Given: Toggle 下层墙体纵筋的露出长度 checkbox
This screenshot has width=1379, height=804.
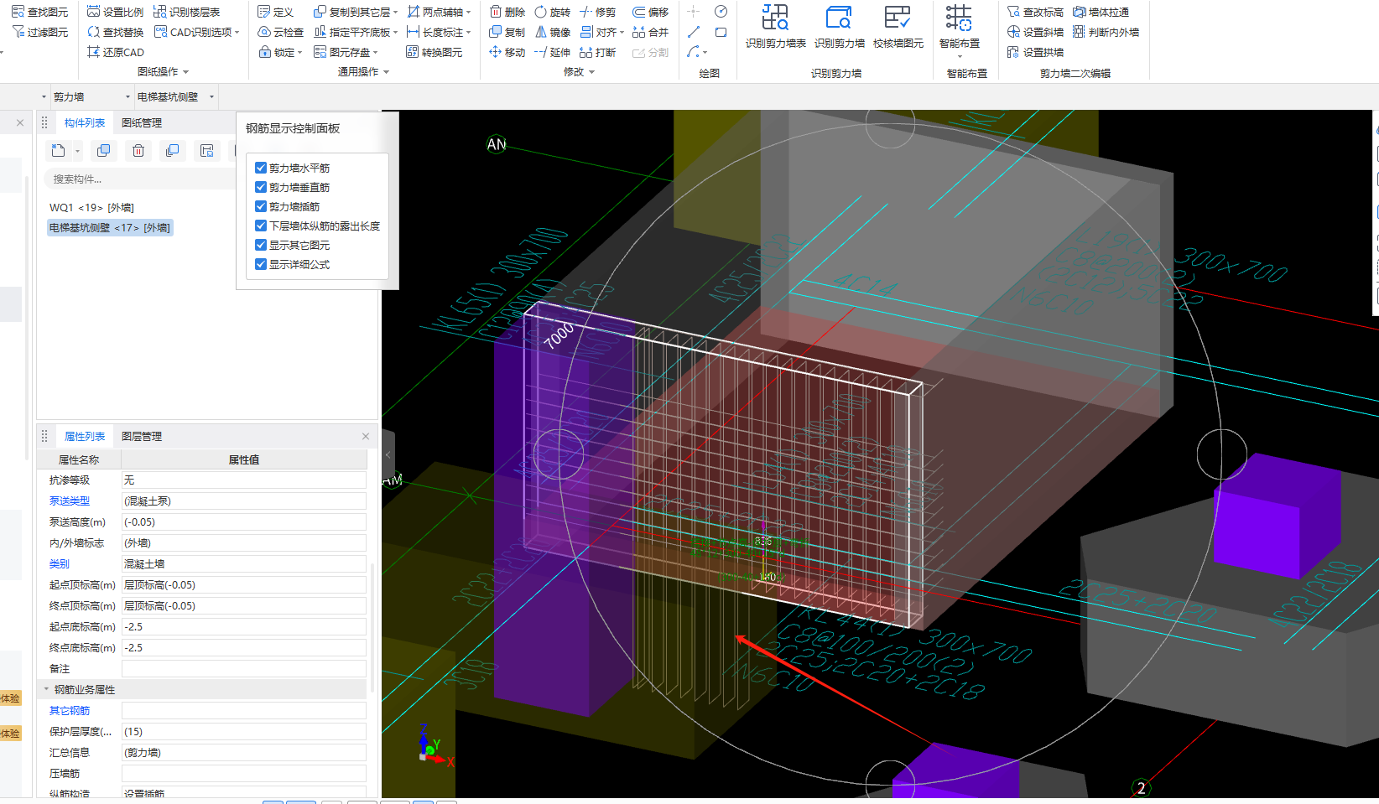Looking at the screenshot, I should coord(261,226).
